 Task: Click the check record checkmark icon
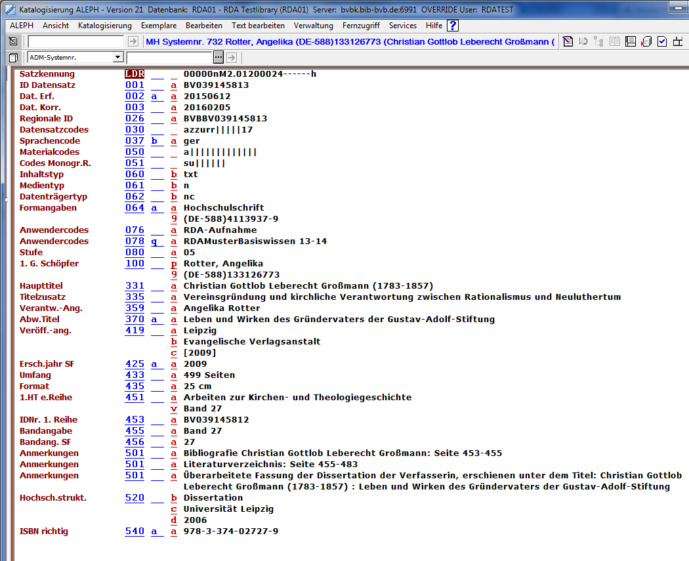pyautogui.click(x=662, y=41)
